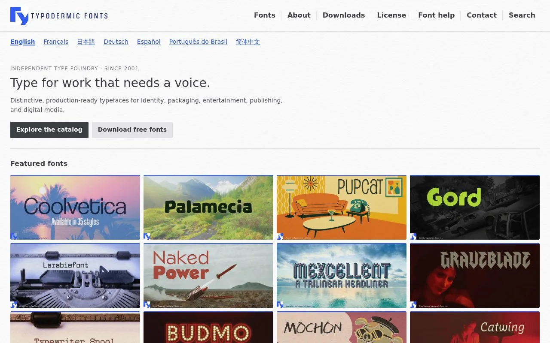The height and width of the screenshot is (343, 550).
Task: Switch language to Português do Brasil
Action: pyautogui.click(x=198, y=42)
